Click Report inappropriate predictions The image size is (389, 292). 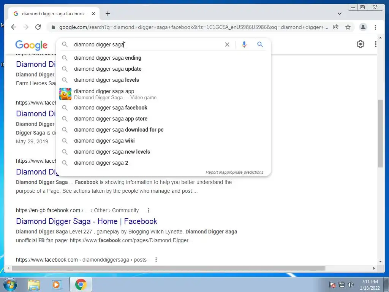click(x=234, y=172)
